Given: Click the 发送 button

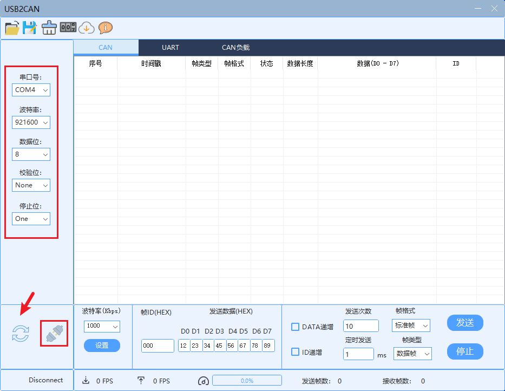Looking at the screenshot, I should 465,323.
